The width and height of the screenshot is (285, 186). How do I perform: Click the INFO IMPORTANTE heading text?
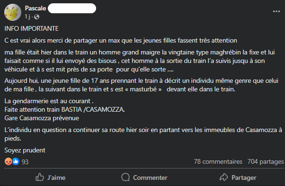point(31,28)
